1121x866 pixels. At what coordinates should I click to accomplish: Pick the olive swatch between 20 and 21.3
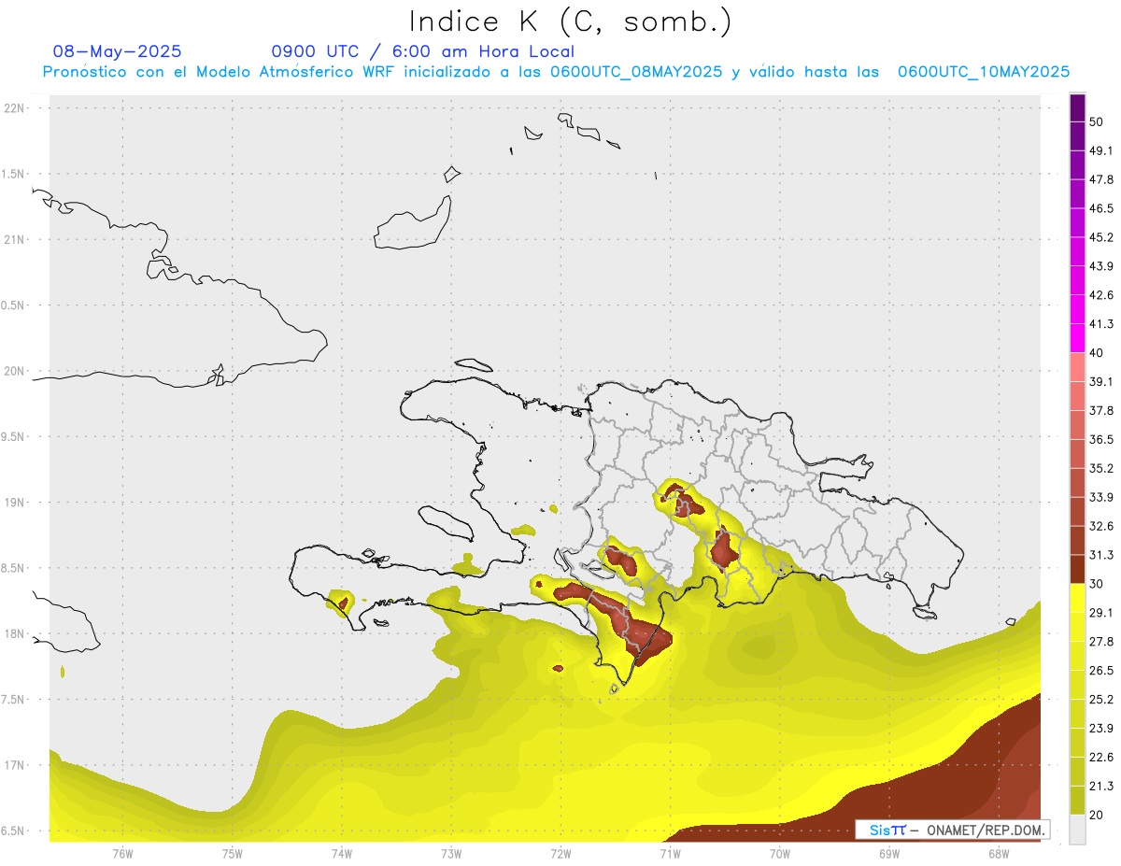pyautogui.click(x=1077, y=800)
